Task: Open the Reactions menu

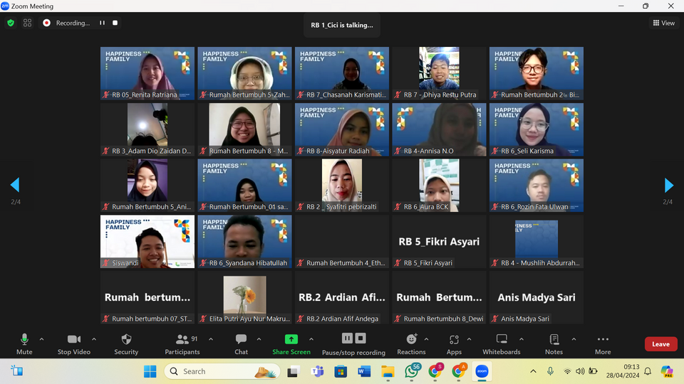Action: pos(411,340)
